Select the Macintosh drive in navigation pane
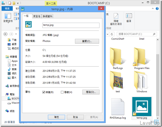 pyautogui.click(x=13, y=103)
